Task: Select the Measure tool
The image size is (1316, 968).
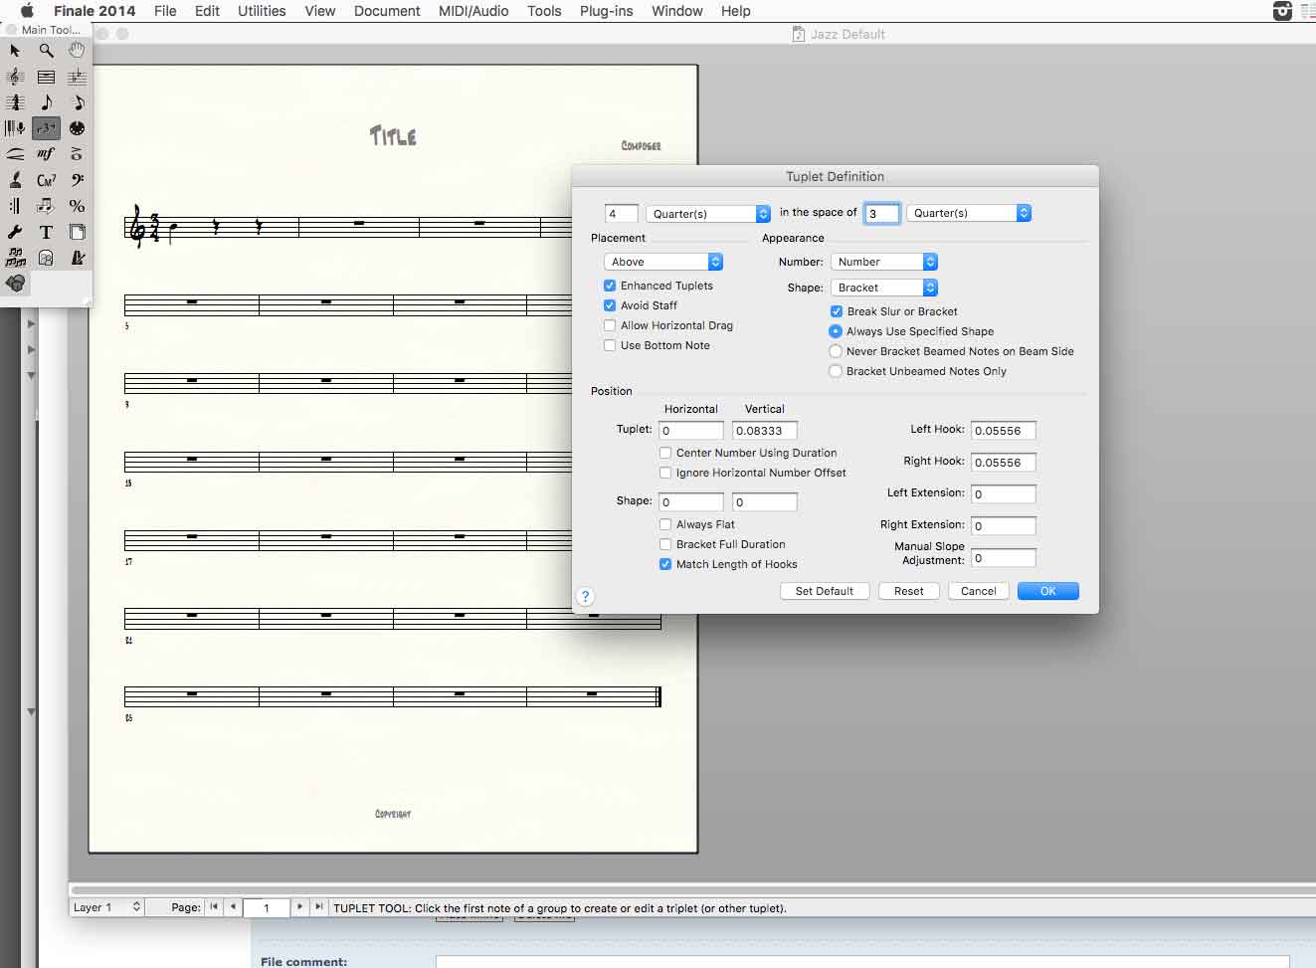Action: pos(46,77)
